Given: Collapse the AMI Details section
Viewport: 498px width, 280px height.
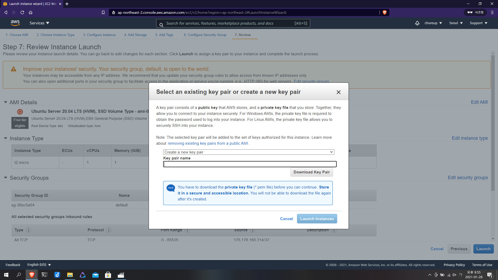Looking at the screenshot, I should coord(5,102).
